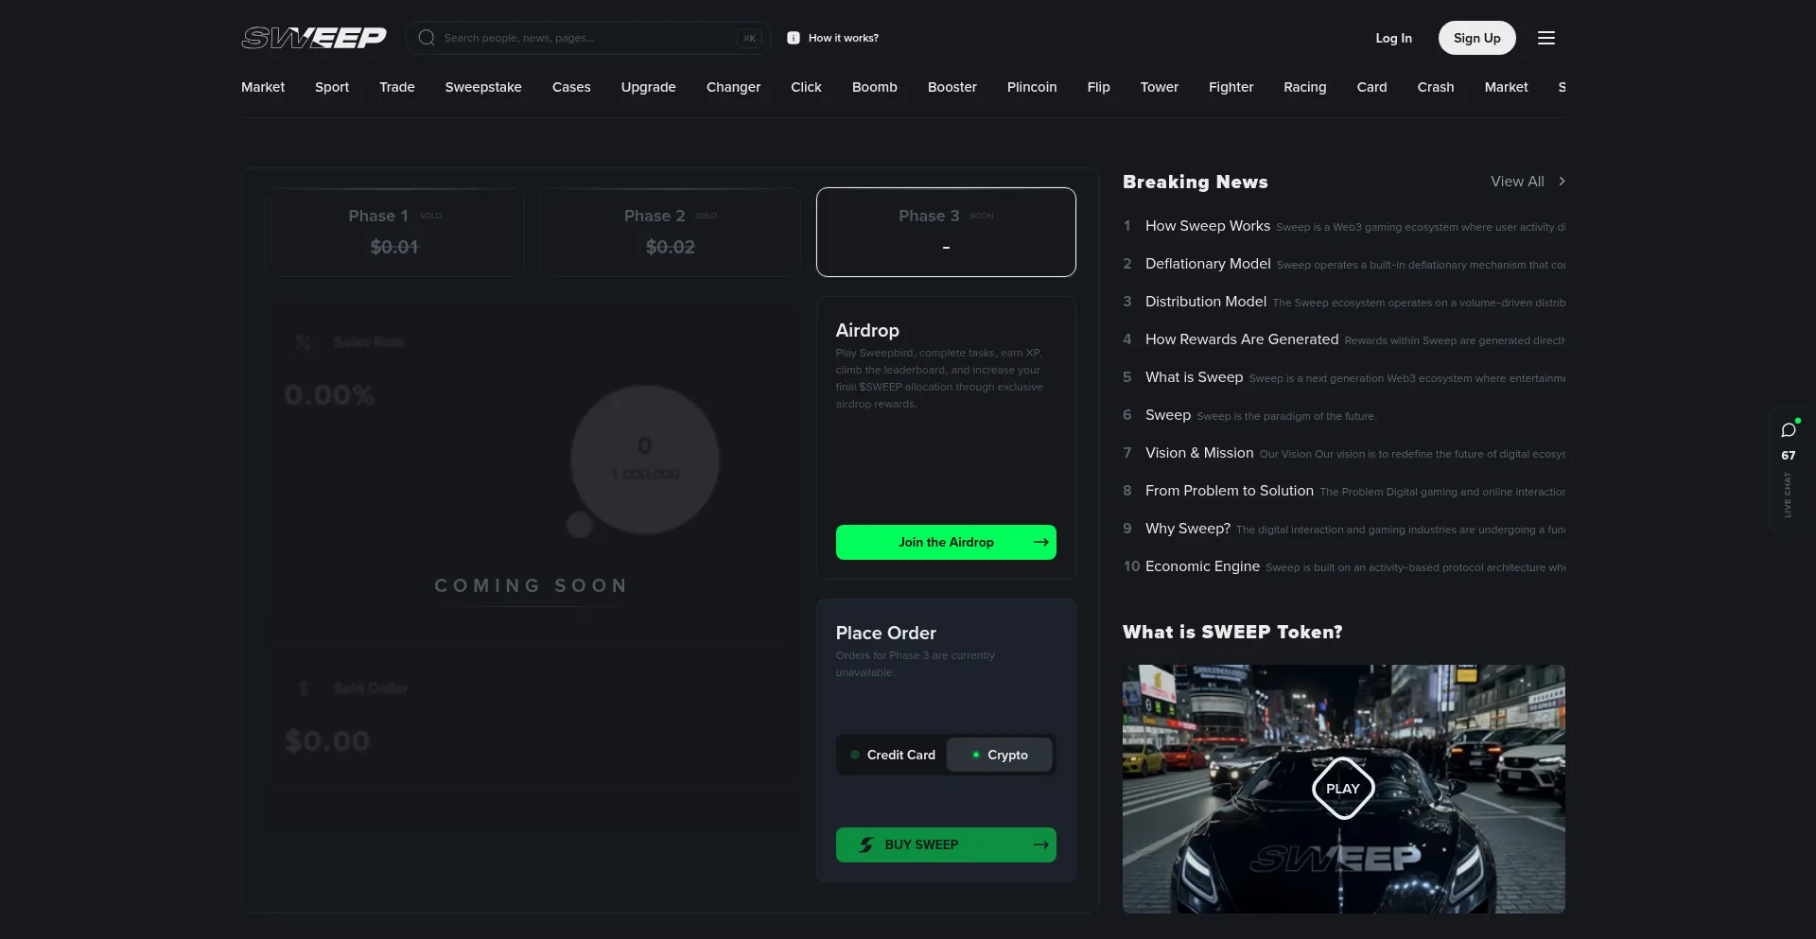
Task: Open the Changer page
Action: 733,87
